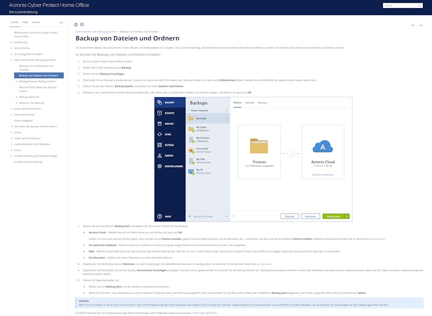
Task: Open Microsoft 365-Daten per Backup sichern topic
Action: (x=38, y=89)
